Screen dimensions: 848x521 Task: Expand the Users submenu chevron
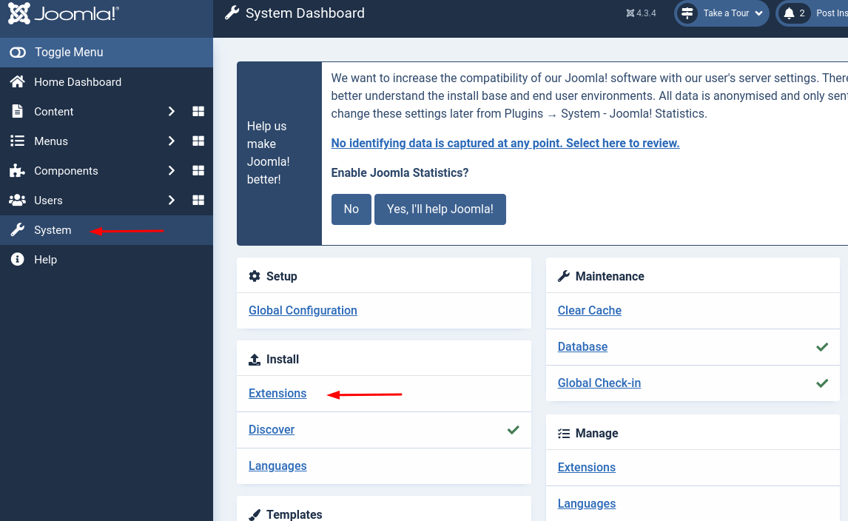[x=172, y=200]
